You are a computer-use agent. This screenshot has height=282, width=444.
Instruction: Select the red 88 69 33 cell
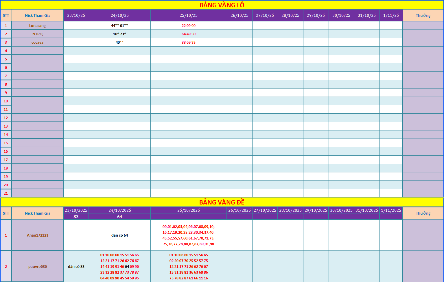coord(189,43)
